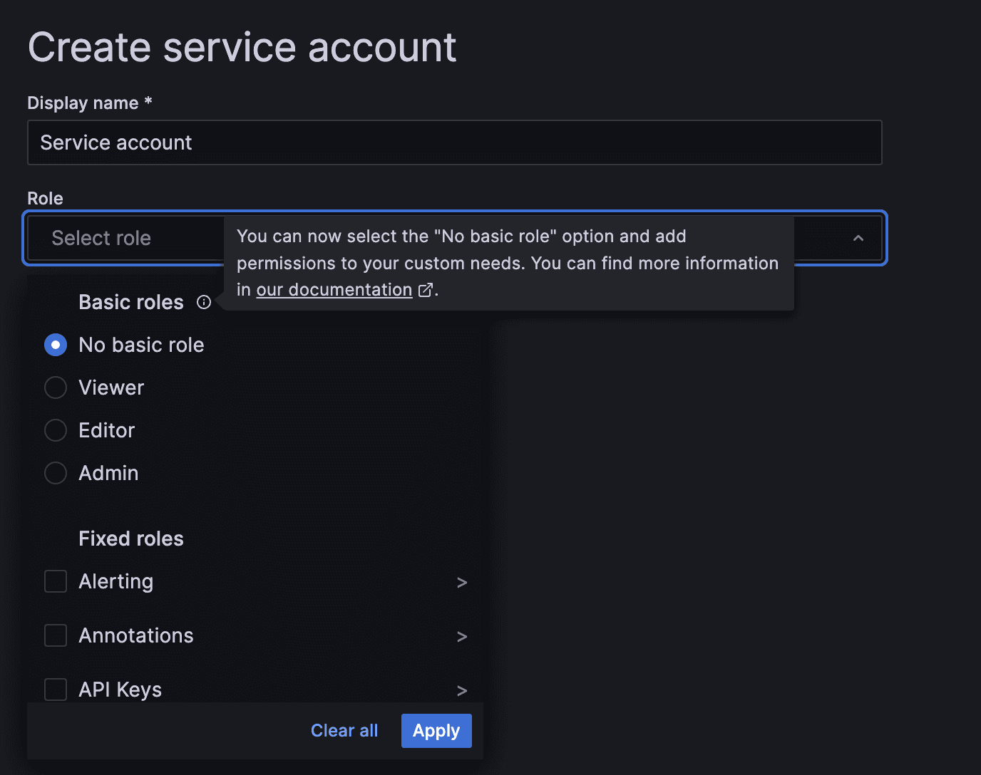
Task: Expand the Annotations submenu arrow
Action: point(462,637)
